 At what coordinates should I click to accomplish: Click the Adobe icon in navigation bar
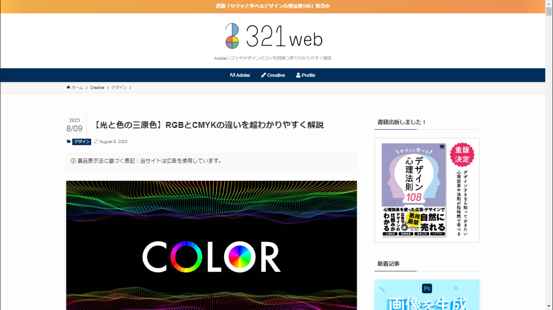tap(233, 75)
